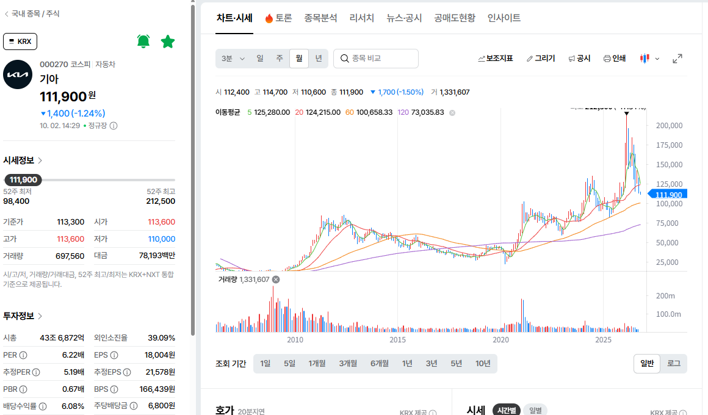Open the 뉴스·공시 tab
This screenshot has width=708, height=415.
click(x=404, y=18)
